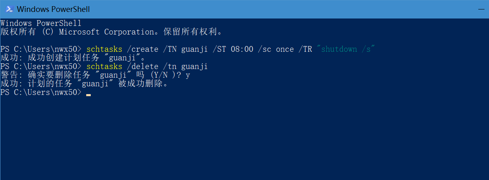This screenshot has height=180, width=489.
Task: Click the first yellow "schtasks" command word
Action: (x=104, y=49)
